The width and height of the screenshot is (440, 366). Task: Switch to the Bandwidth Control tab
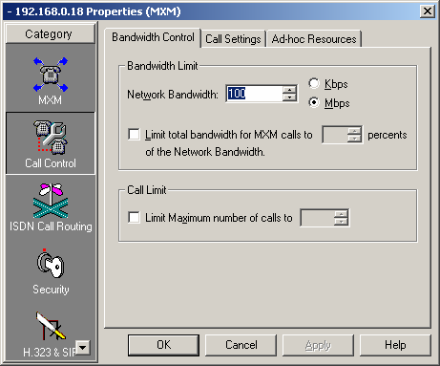153,37
